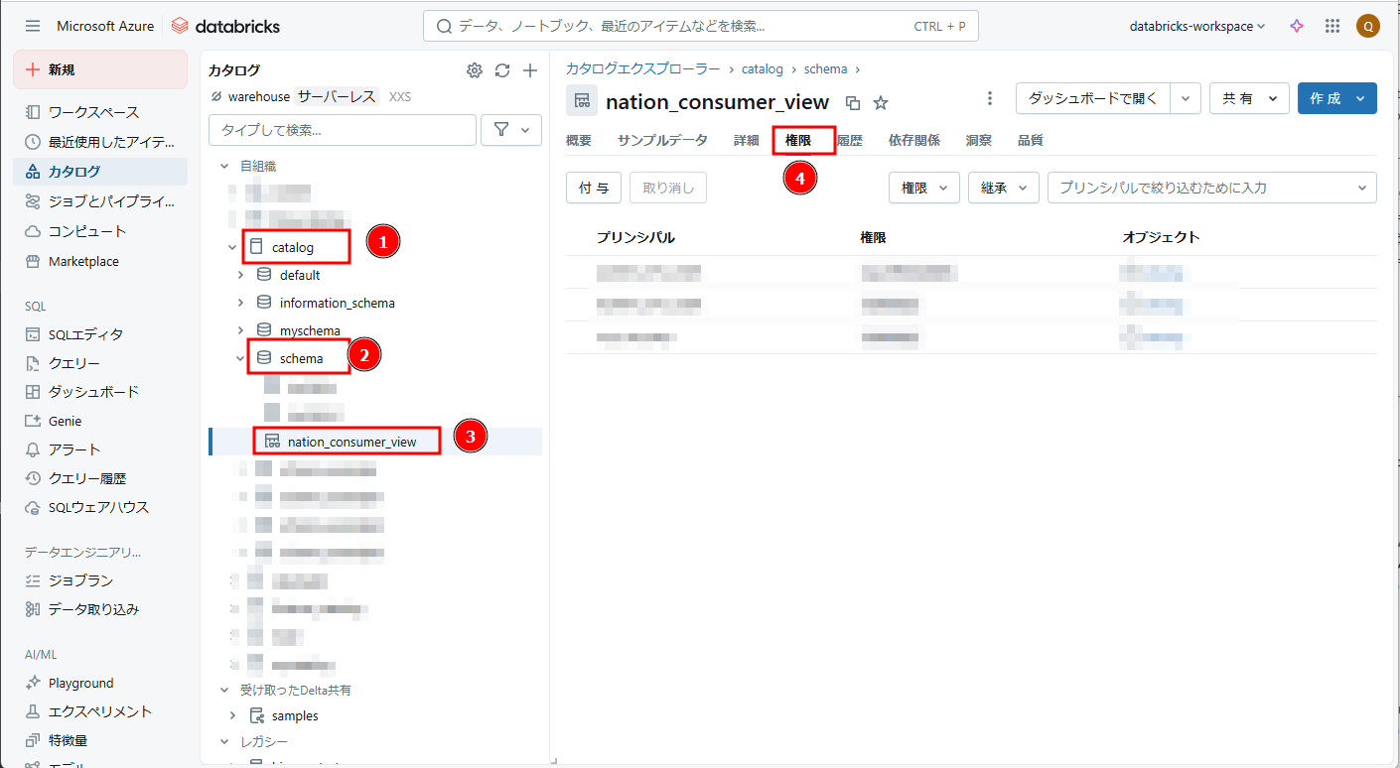Star nation_consumer_view as favorite
1400x768 pixels.
[x=881, y=102]
